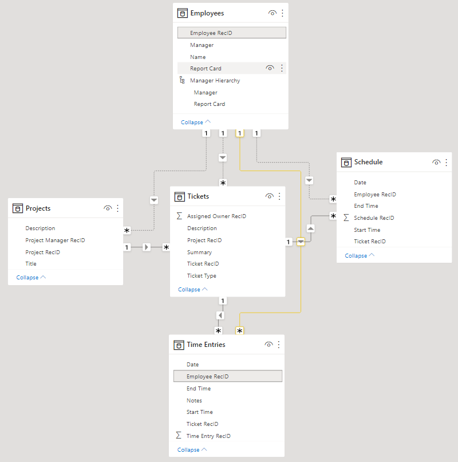
Task: Click sigma icon beside Time Entry RecID
Action: [x=179, y=435]
